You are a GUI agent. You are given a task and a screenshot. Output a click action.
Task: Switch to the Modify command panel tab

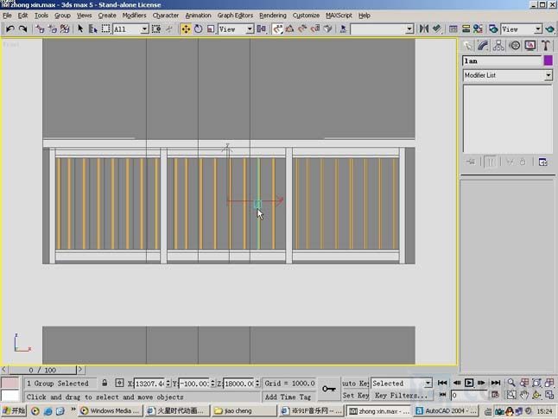point(483,45)
